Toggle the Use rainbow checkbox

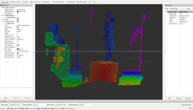[x=18, y=45]
